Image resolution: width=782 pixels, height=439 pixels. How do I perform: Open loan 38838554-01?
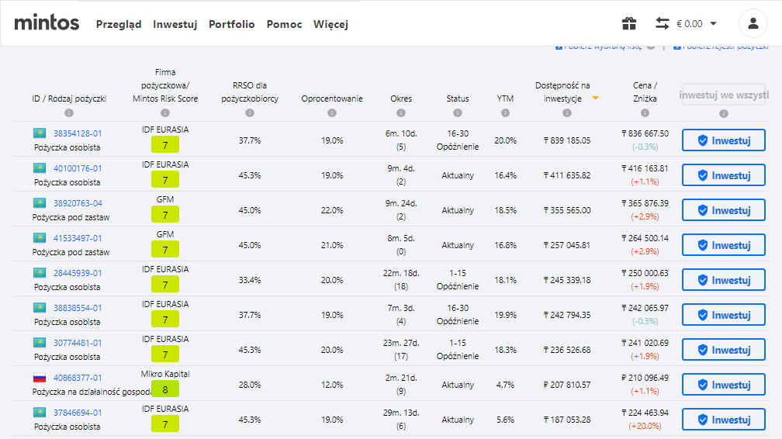click(x=78, y=308)
